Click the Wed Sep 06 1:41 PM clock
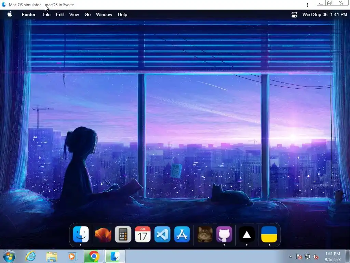This screenshot has height=263, width=350. point(325,14)
